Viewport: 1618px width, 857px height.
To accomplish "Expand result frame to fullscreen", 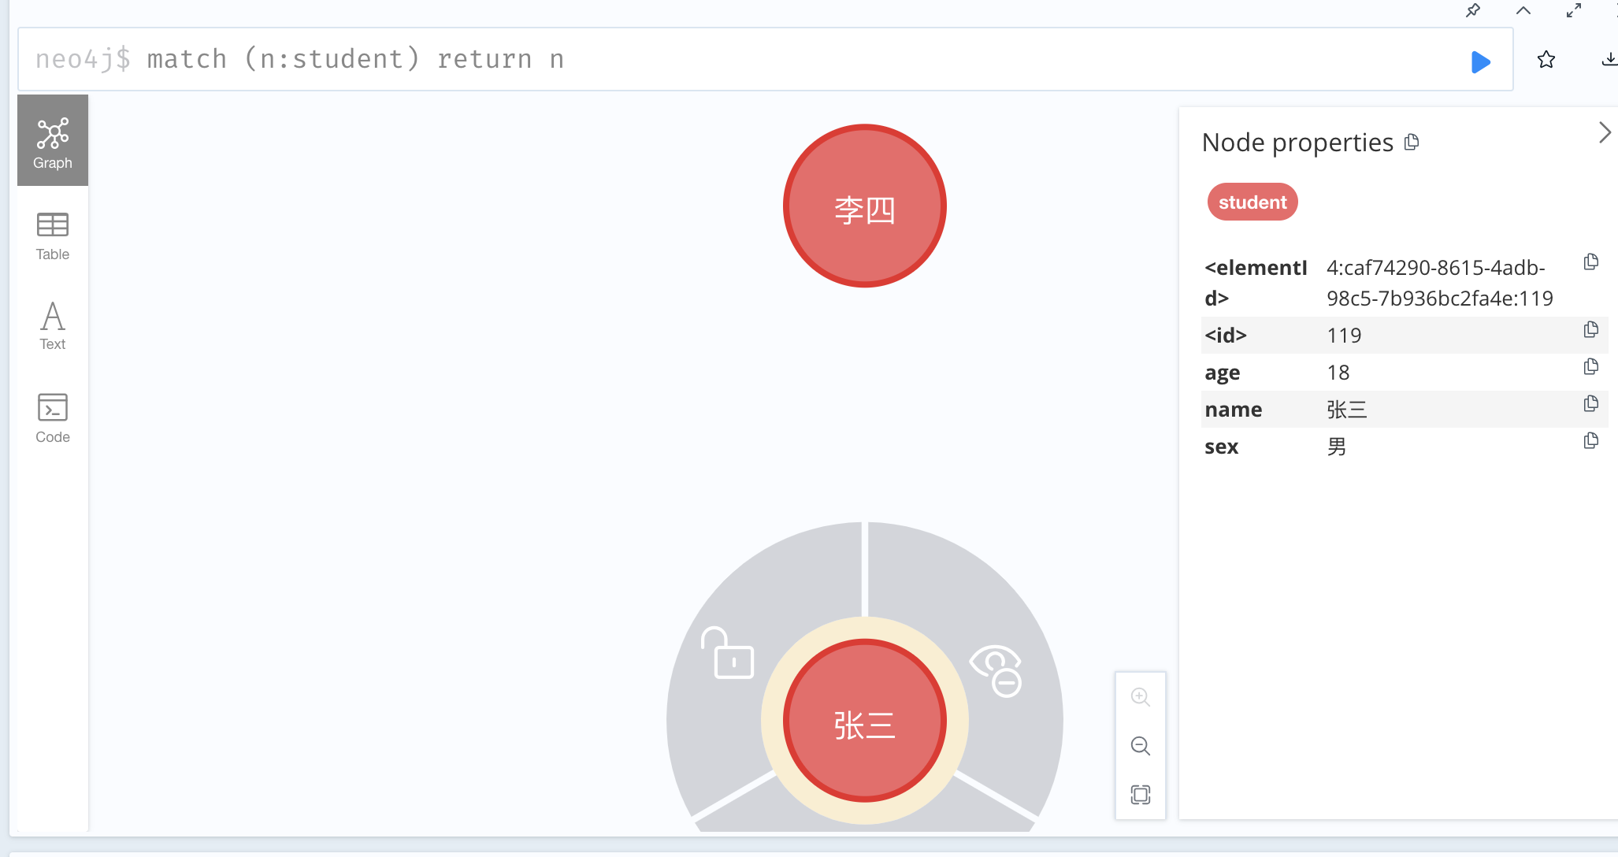I will pos(1574,10).
